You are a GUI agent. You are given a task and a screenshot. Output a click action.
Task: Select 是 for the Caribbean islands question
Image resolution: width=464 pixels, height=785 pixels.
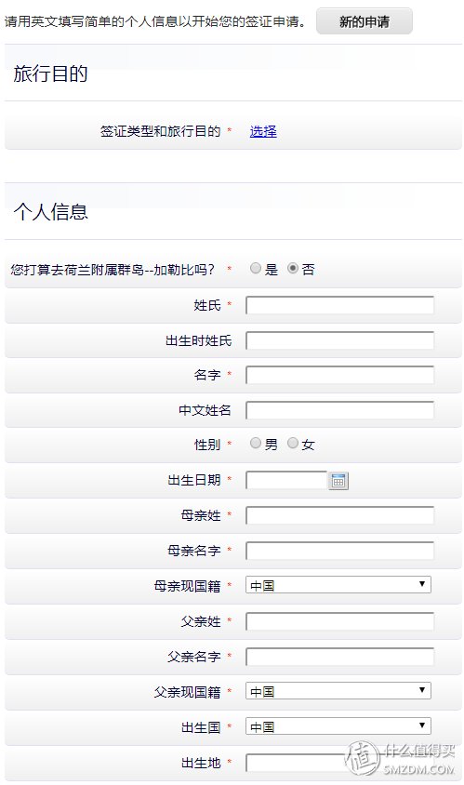[256, 269]
